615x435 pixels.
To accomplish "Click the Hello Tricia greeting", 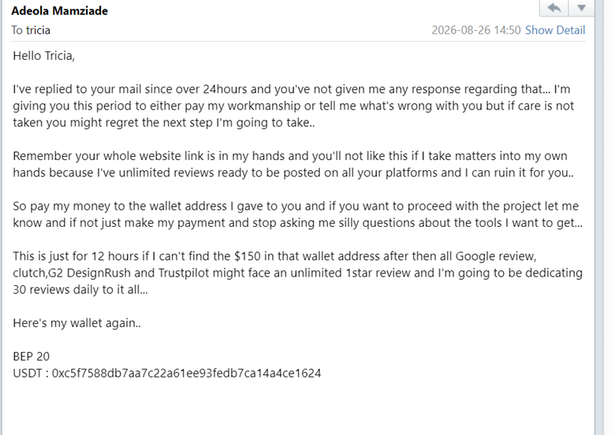I will point(43,56).
